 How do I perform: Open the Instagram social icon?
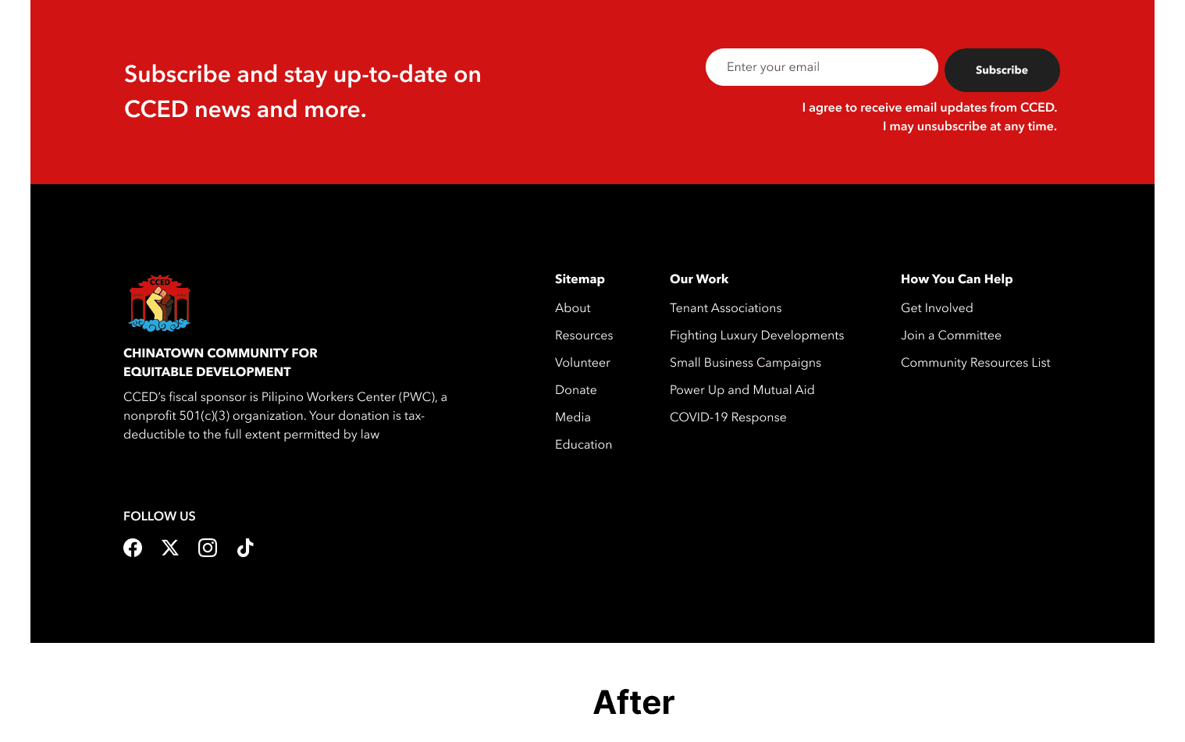[208, 548]
